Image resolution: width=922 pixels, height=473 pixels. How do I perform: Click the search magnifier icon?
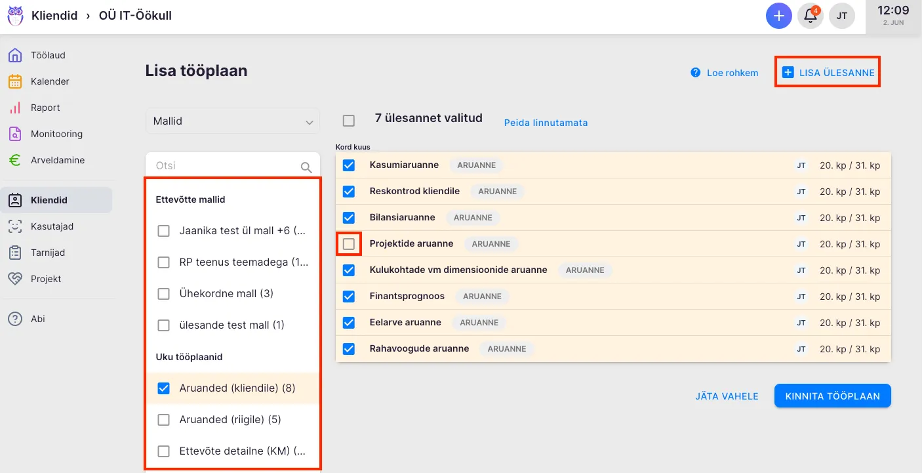click(x=306, y=167)
